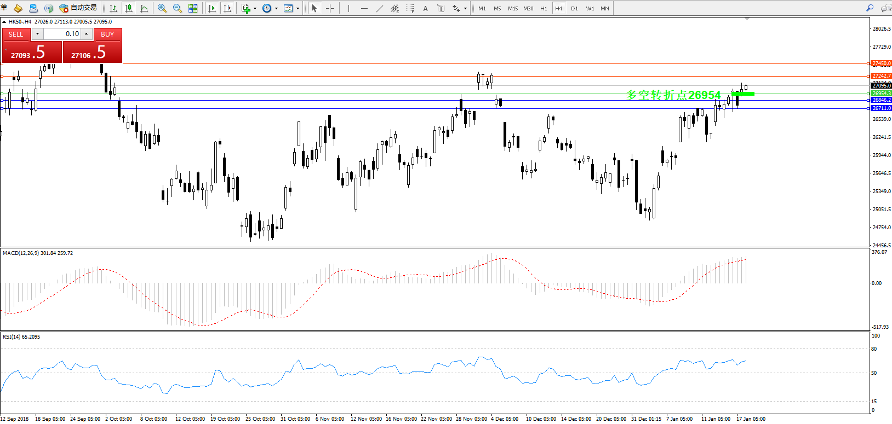Select the Horizontal Line tool

click(x=364, y=8)
